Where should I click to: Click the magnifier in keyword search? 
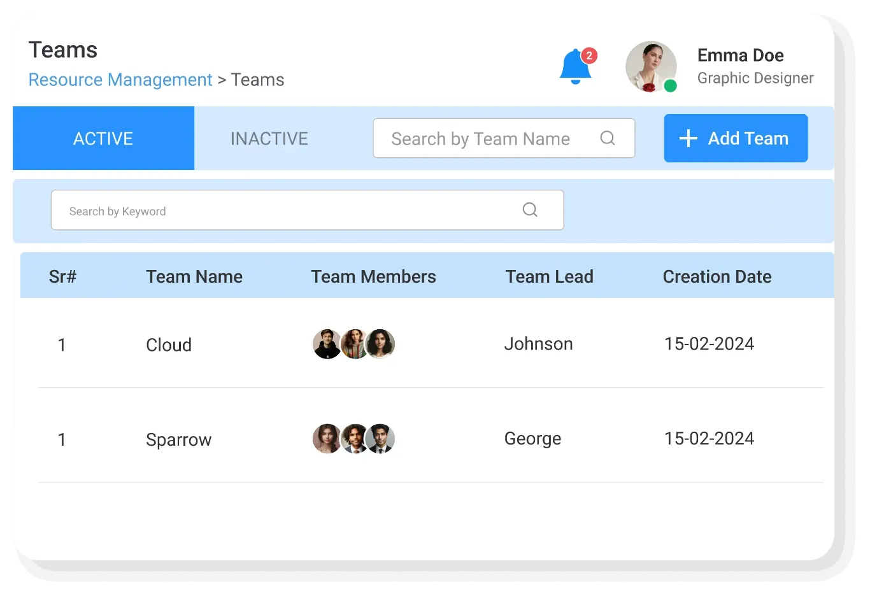530,210
